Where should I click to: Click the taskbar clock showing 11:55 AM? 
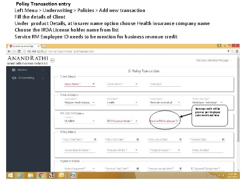coord(232,175)
